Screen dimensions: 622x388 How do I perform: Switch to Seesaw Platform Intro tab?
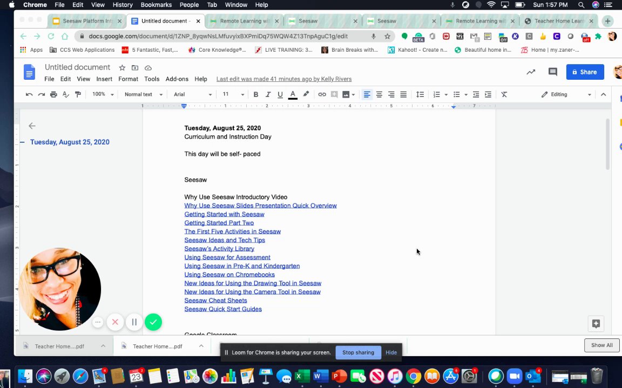(87, 21)
